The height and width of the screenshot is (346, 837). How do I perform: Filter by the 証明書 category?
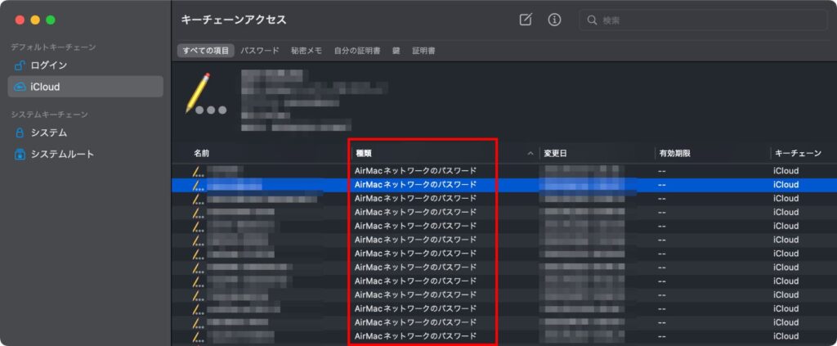(x=423, y=51)
